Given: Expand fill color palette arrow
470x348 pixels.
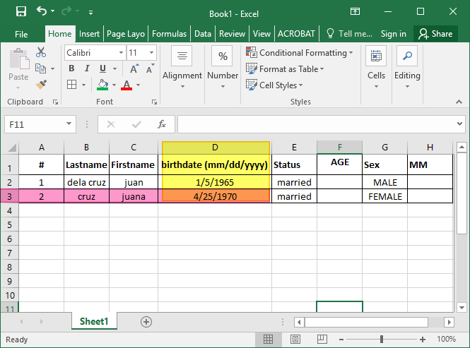Looking at the screenshot, I should pos(114,85).
